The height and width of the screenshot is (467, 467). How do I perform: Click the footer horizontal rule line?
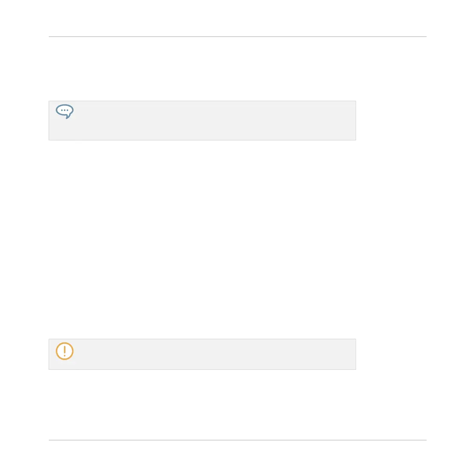point(238,440)
